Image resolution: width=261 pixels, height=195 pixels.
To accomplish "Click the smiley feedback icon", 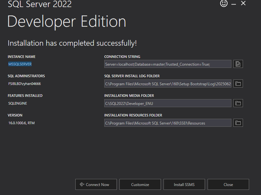I will (224, 4).
